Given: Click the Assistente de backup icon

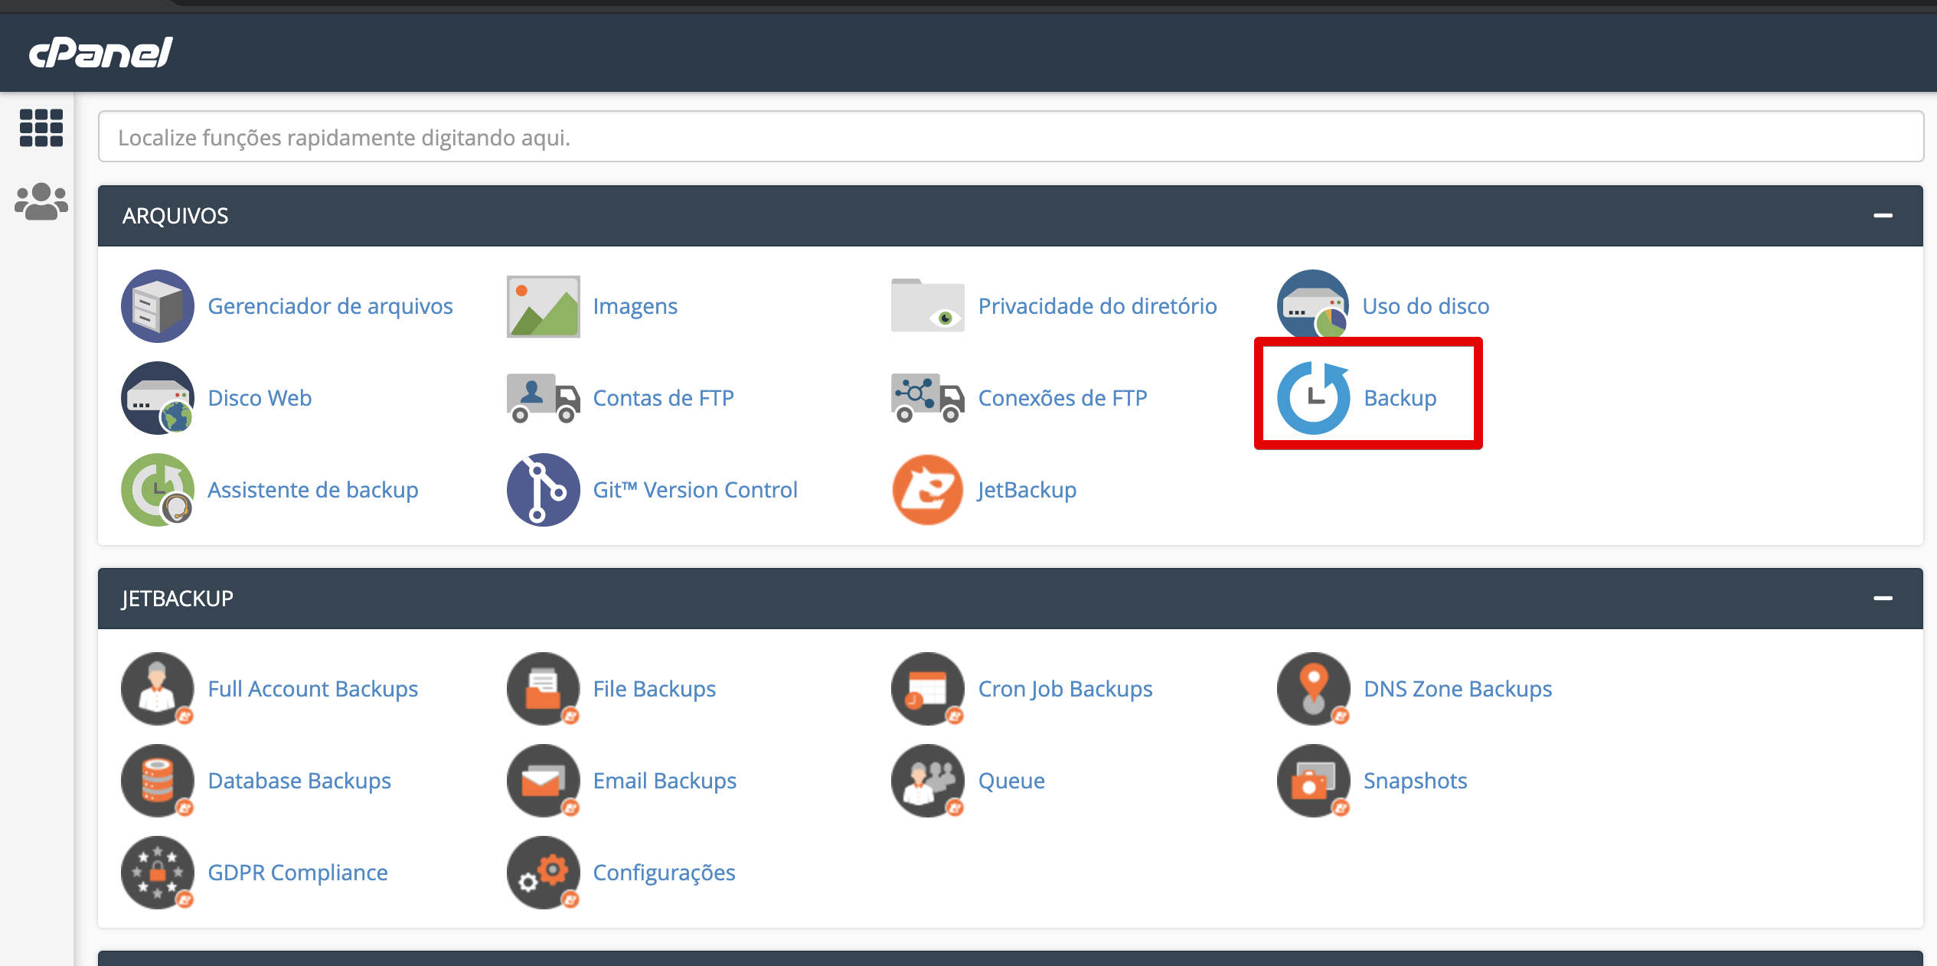Looking at the screenshot, I should click(158, 490).
